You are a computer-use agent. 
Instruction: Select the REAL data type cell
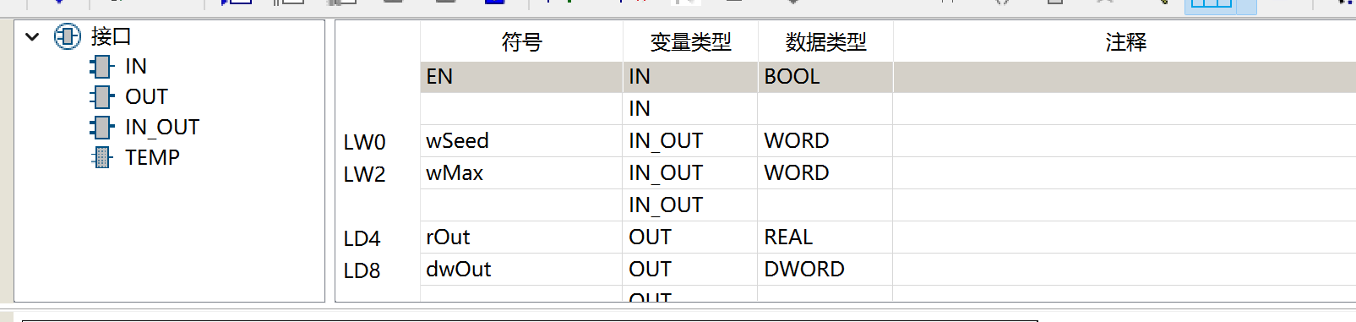click(x=825, y=237)
